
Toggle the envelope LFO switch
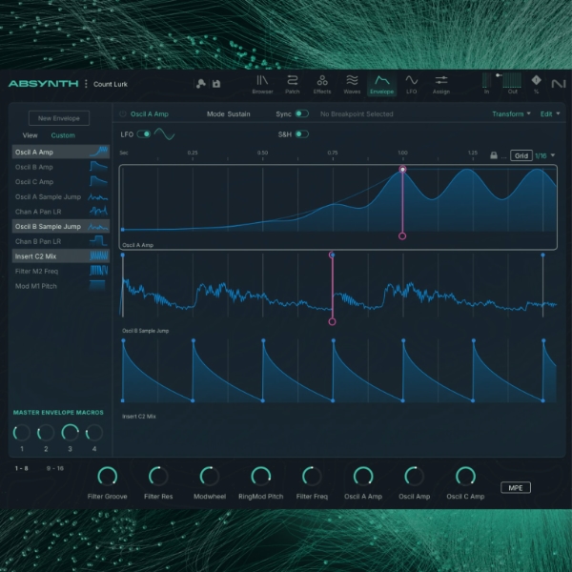point(144,134)
